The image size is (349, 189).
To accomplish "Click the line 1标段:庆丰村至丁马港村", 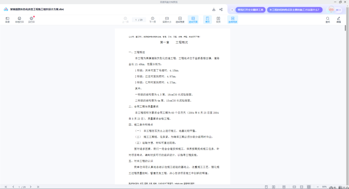I will click(x=157, y=71).
